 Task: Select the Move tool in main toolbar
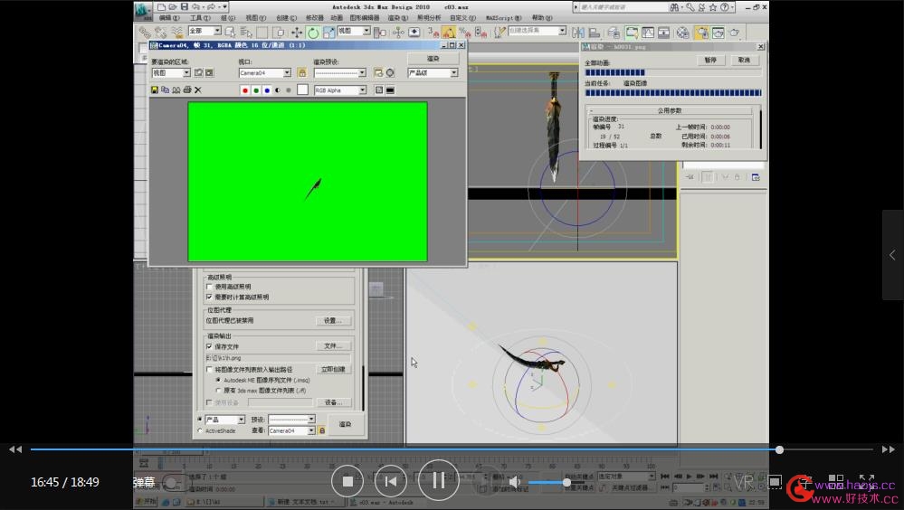(296, 33)
